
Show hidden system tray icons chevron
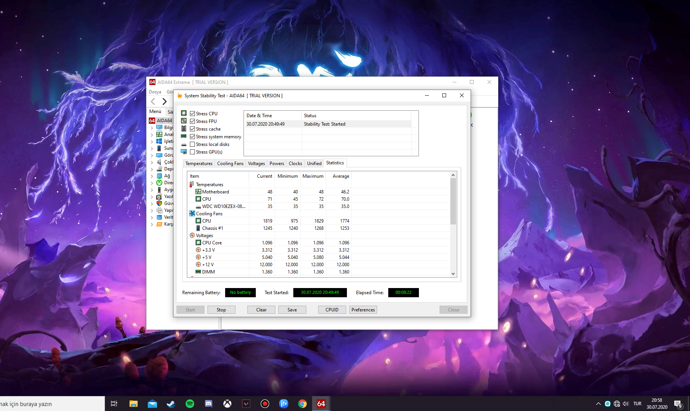pos(598,404)
